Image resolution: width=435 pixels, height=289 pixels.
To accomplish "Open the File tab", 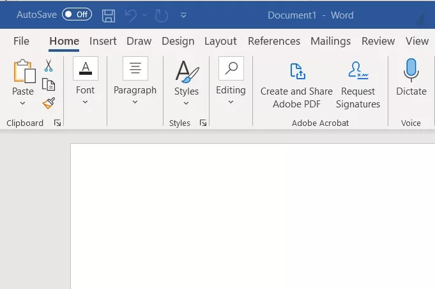I will (x=21, y=41).
